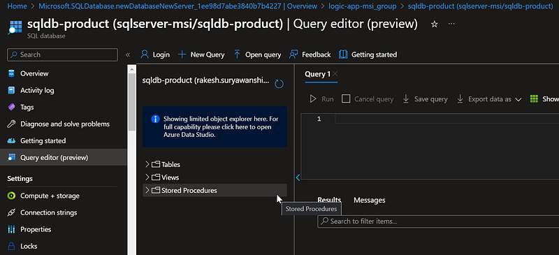Refresh the object explorer
This screenshot has width=559, height=255.
[279, 84]
